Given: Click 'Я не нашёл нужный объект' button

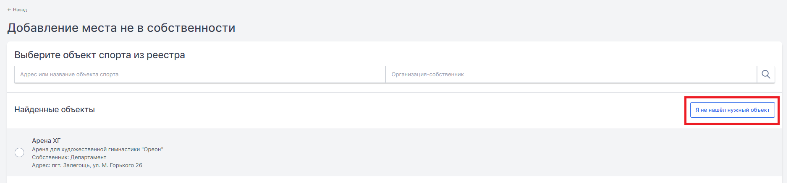Looking at the screenshot, I should tap(732, 110).
